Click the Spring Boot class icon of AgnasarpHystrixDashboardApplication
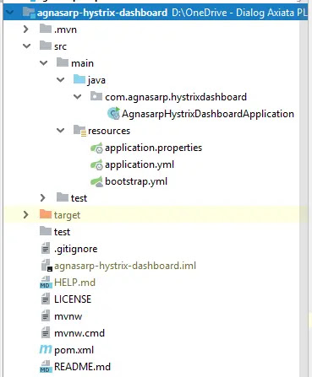312x377 pixels. [x=113, y=114]
